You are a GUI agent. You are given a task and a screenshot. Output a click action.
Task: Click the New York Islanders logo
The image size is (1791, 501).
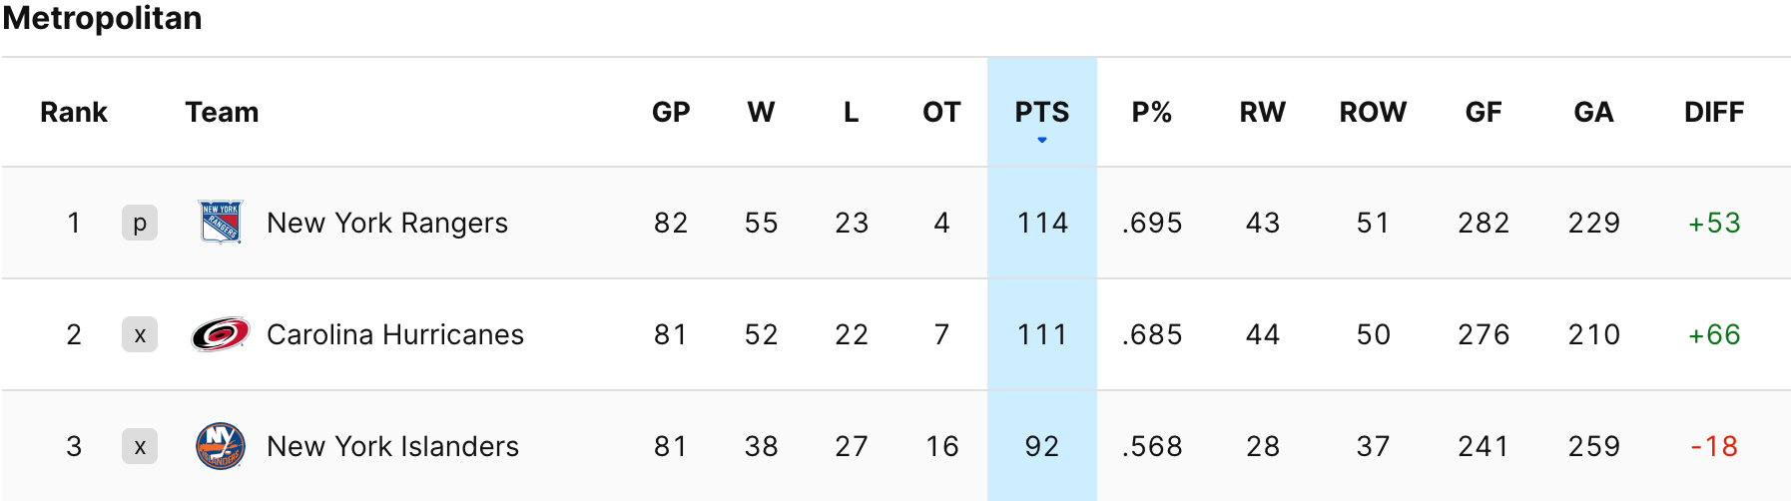coord(221,446)
